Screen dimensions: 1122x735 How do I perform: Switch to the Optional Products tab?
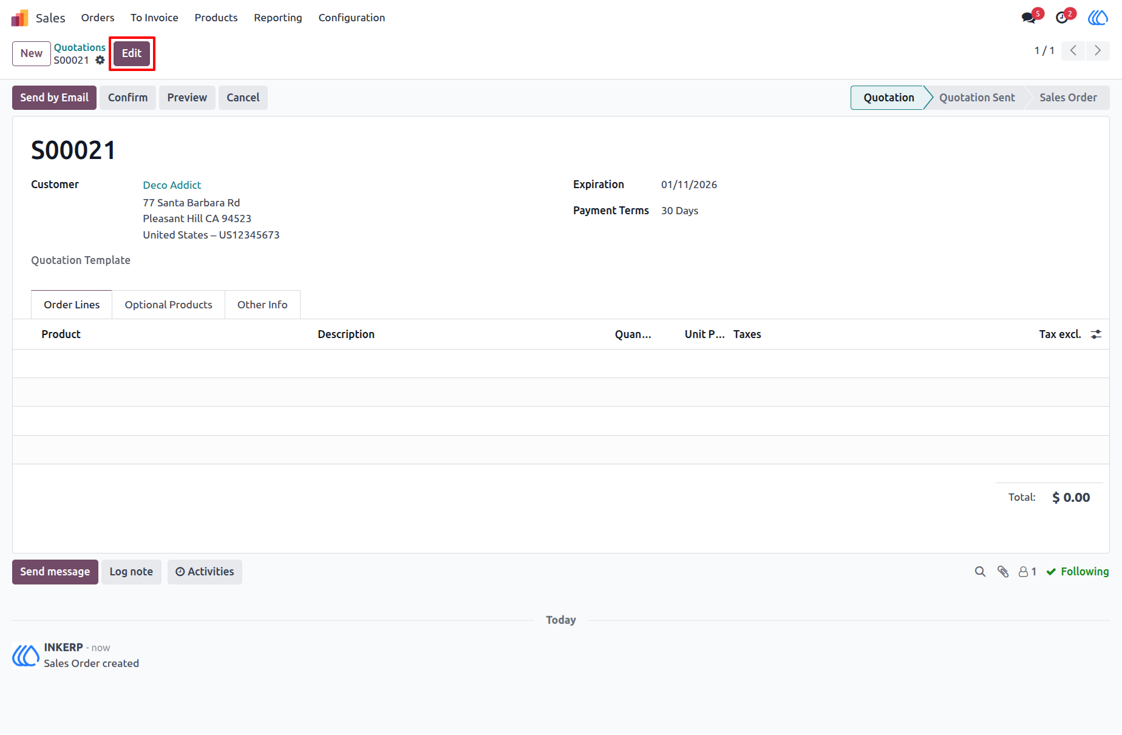point(169,305)
